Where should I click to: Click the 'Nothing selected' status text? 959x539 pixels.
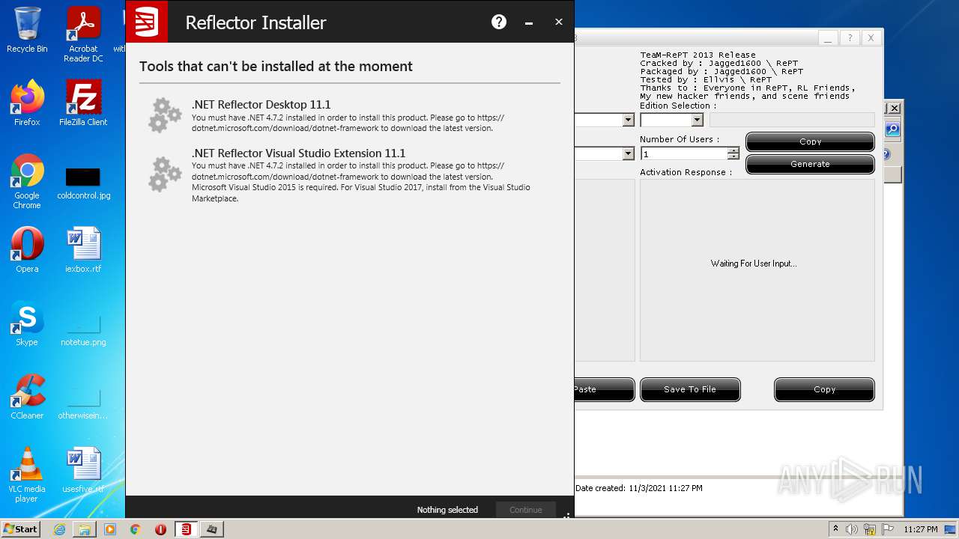click(x=447, y=510)
